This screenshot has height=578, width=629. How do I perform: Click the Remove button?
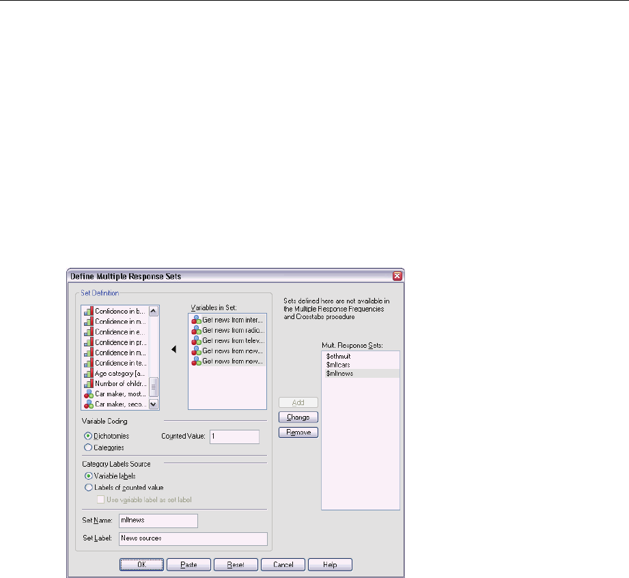(x=298, y=432)
